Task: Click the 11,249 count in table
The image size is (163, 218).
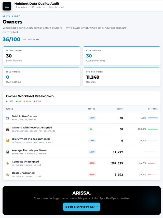Action: pyautogui.click(x=118, y=152)
